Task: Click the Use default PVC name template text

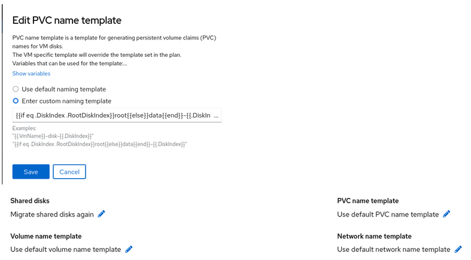Action: [x=388, y=214]
